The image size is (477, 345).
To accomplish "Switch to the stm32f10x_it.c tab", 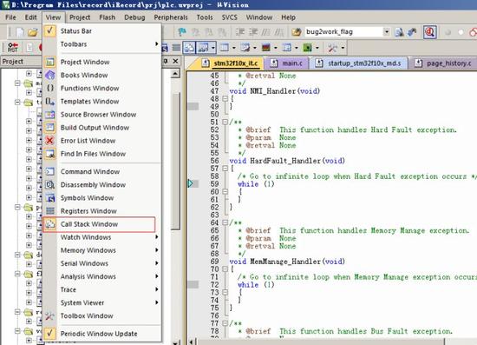I will click(231, 63).
